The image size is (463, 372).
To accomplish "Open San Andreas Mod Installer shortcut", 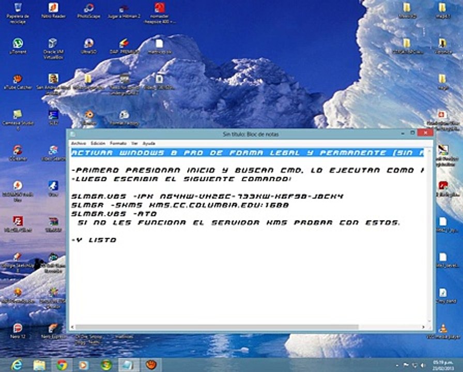I will pyautogui.click(x=53, y=84).
